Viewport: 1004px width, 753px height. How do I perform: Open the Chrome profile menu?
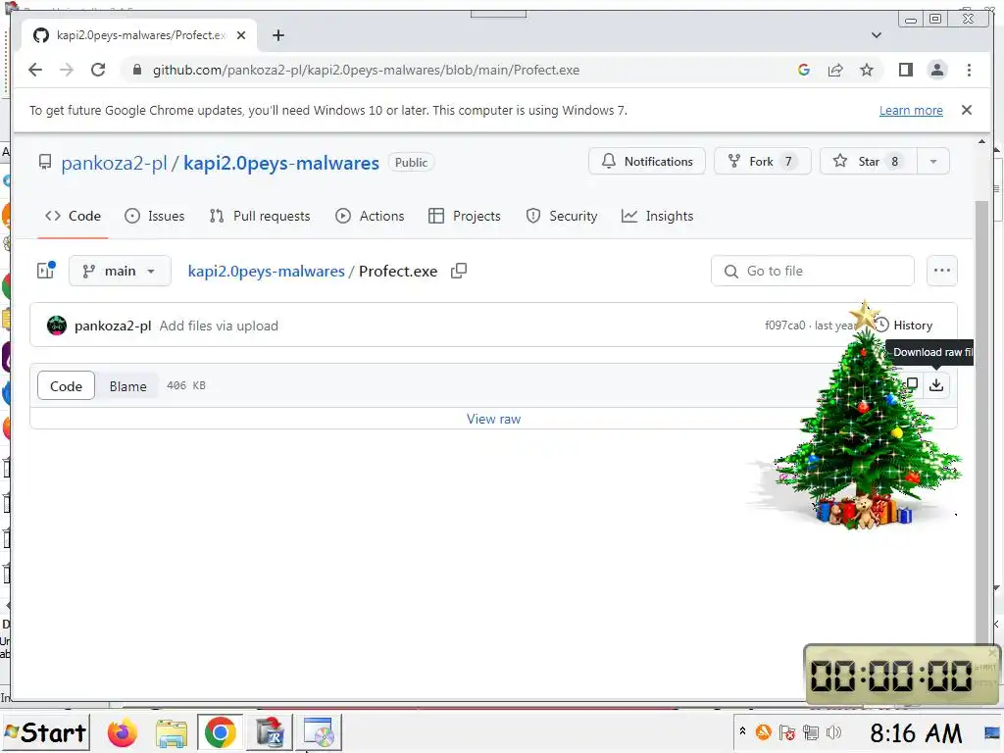[x=937, y=70]
